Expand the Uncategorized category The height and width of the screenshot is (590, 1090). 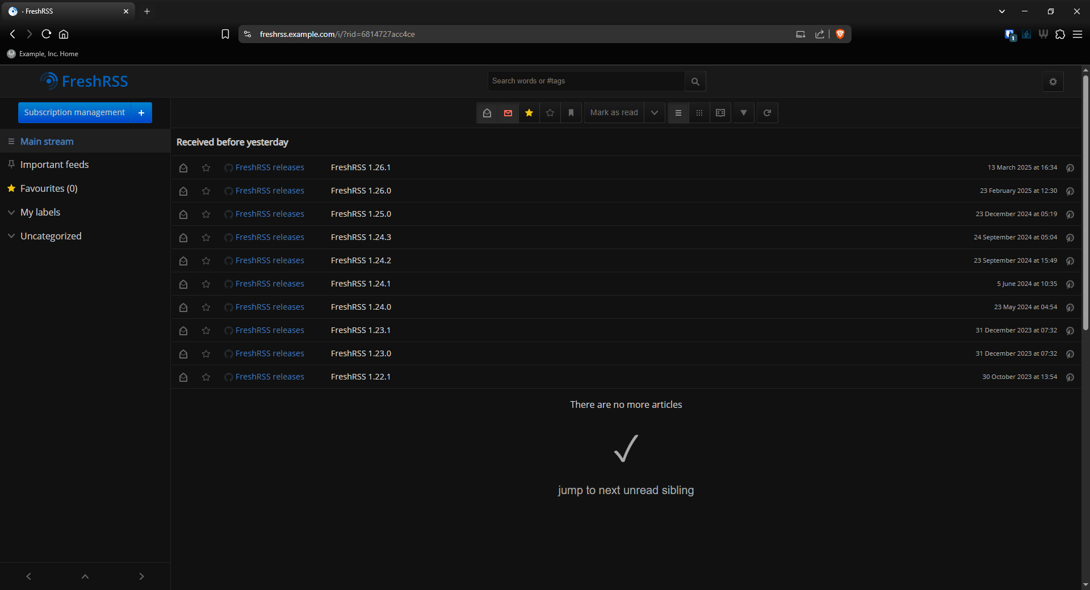point(11,236)
